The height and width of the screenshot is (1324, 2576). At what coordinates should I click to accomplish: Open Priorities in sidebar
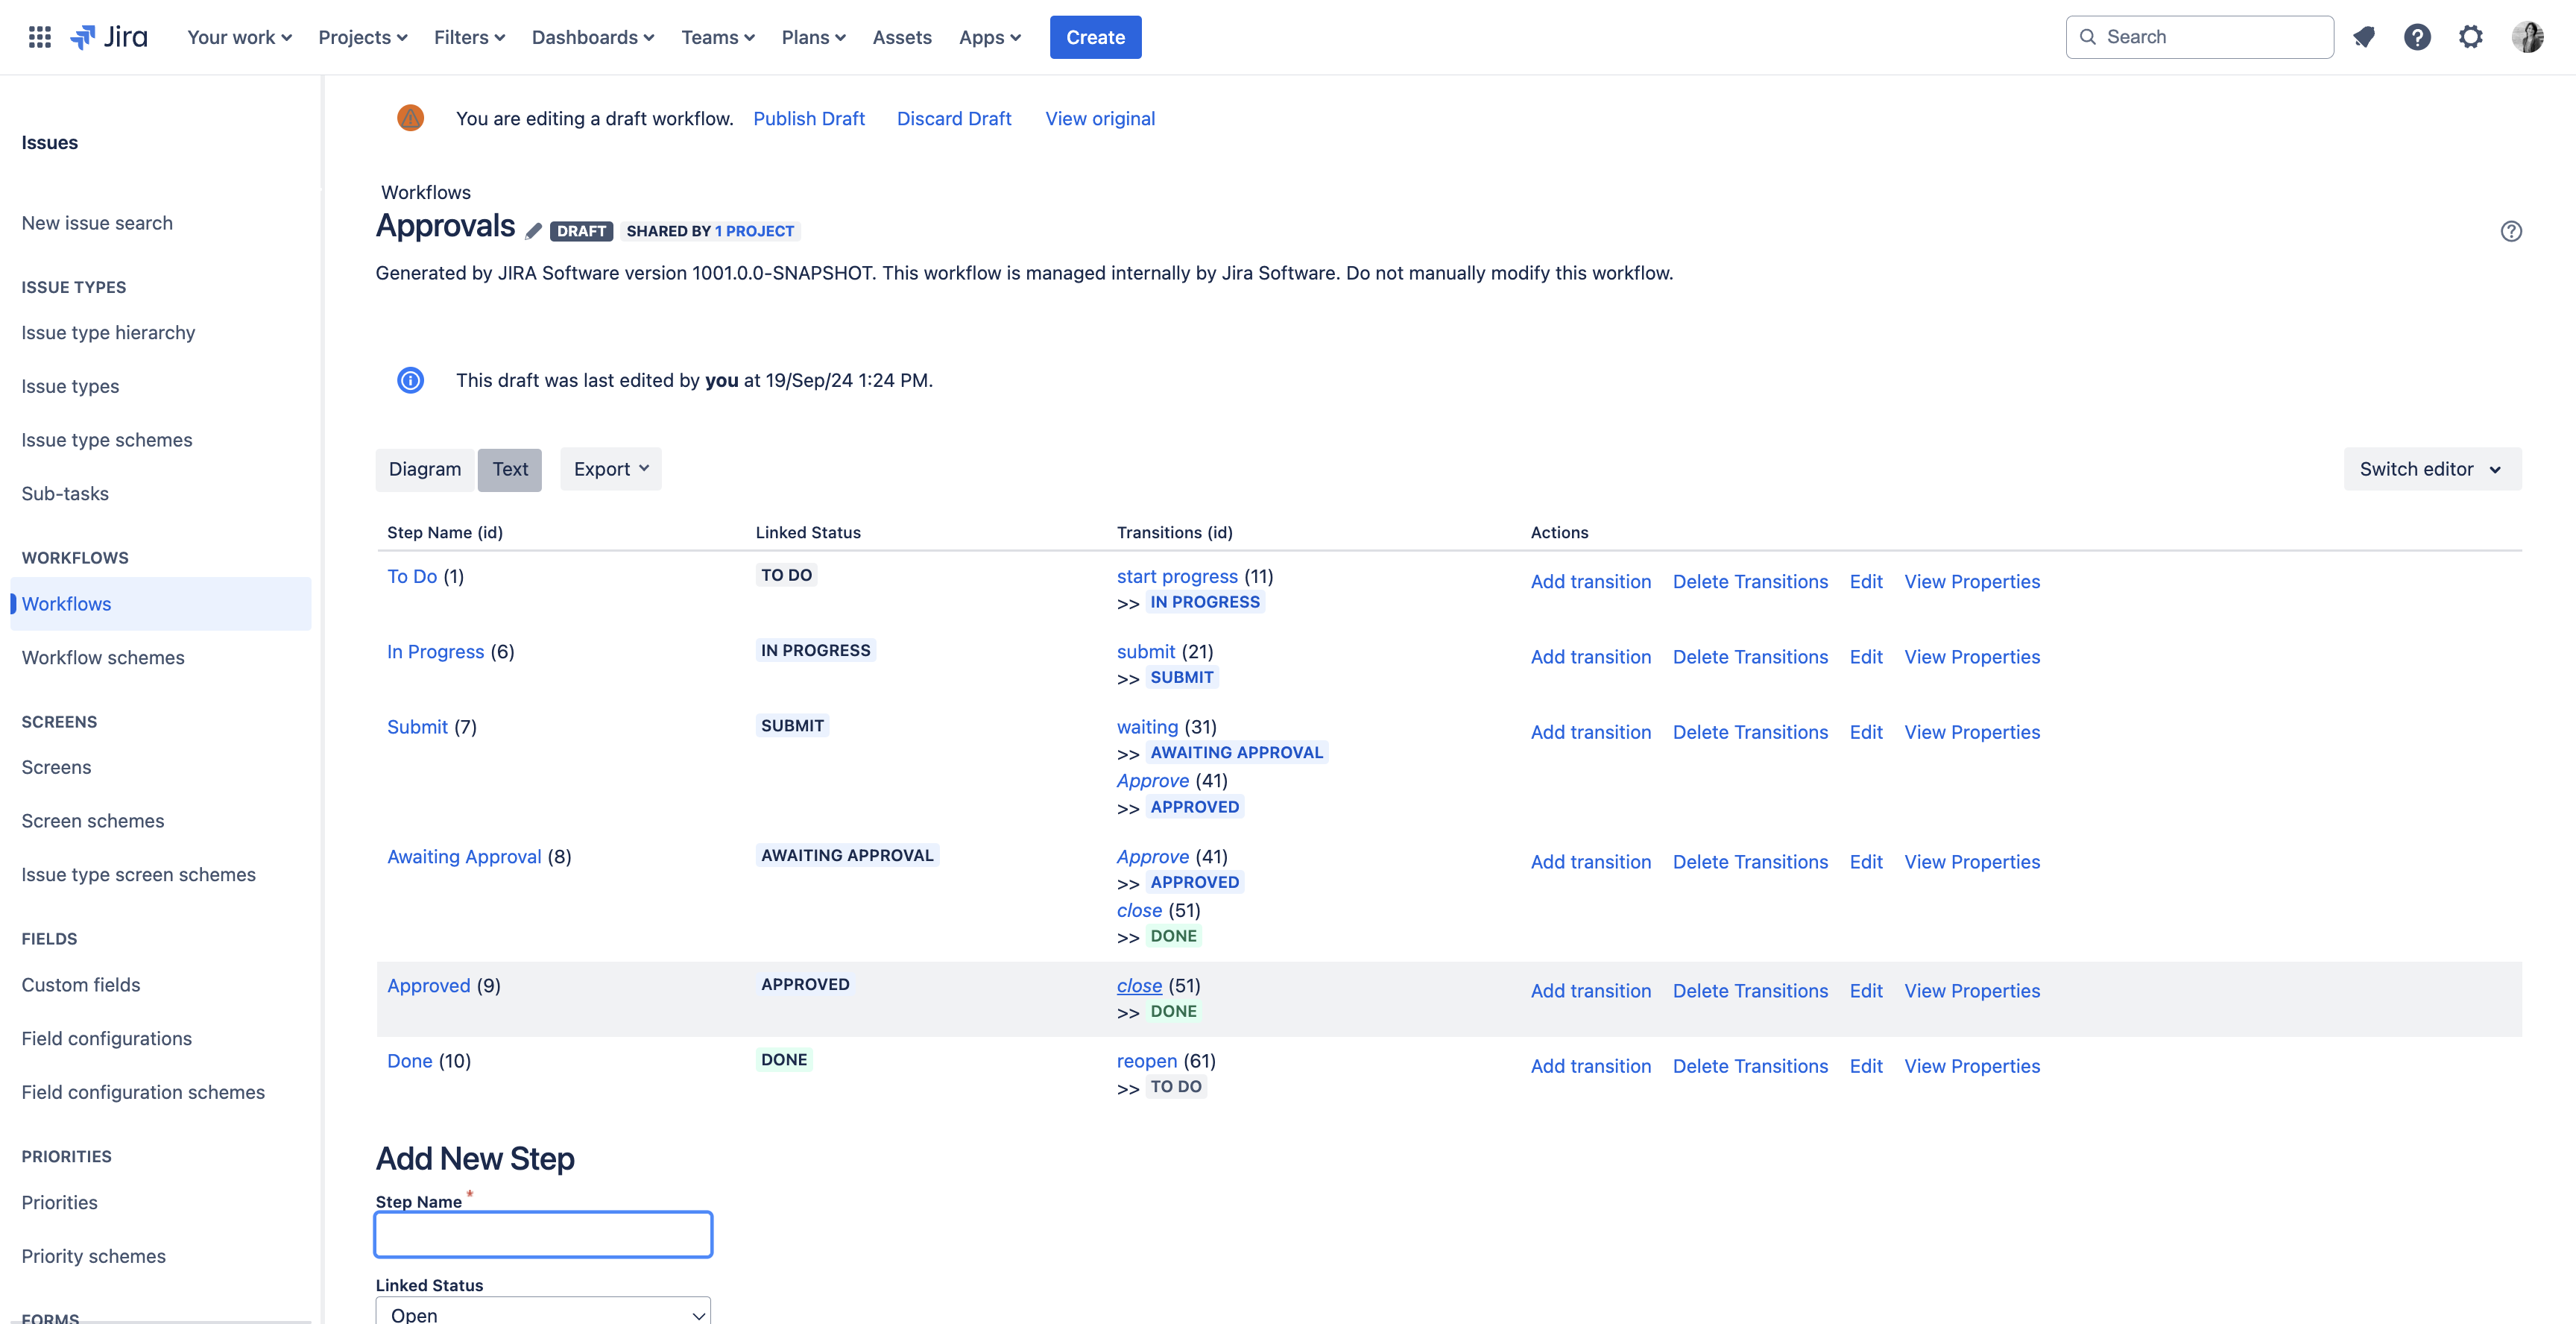[x=60, y=1203]
